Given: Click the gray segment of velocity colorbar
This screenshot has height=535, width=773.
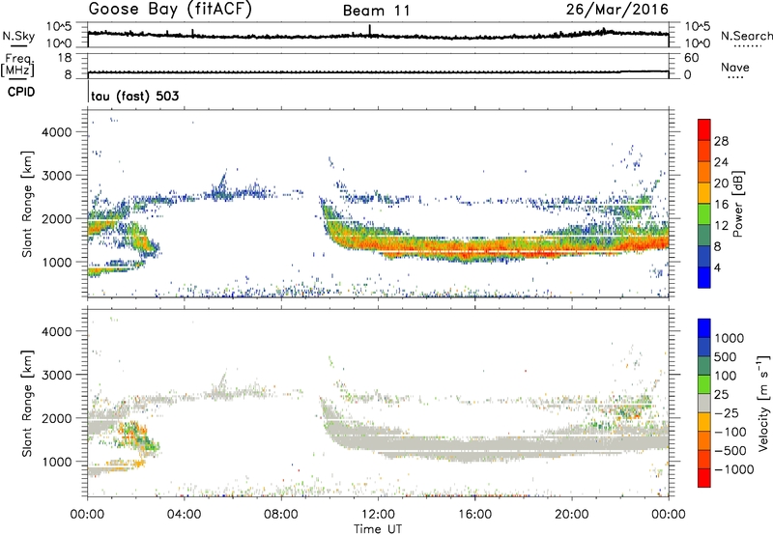Looking at the screenshot, I should click(x=704, y=403).
